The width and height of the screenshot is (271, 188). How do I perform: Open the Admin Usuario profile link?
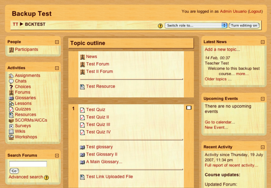tap(233, 11)
